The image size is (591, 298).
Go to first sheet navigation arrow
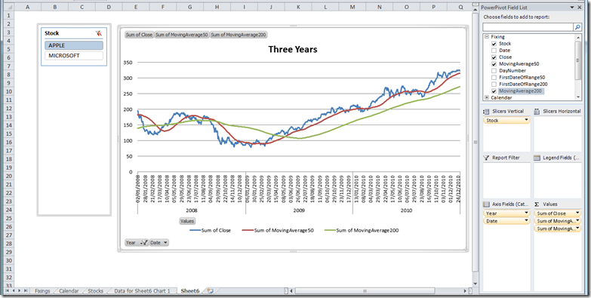(x=8, y=291)
